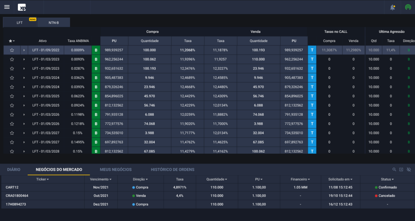Click green B buy button for LFT 01/09/2022
The width and height of the screenshot is (415, 221).
tap(96, 50)
